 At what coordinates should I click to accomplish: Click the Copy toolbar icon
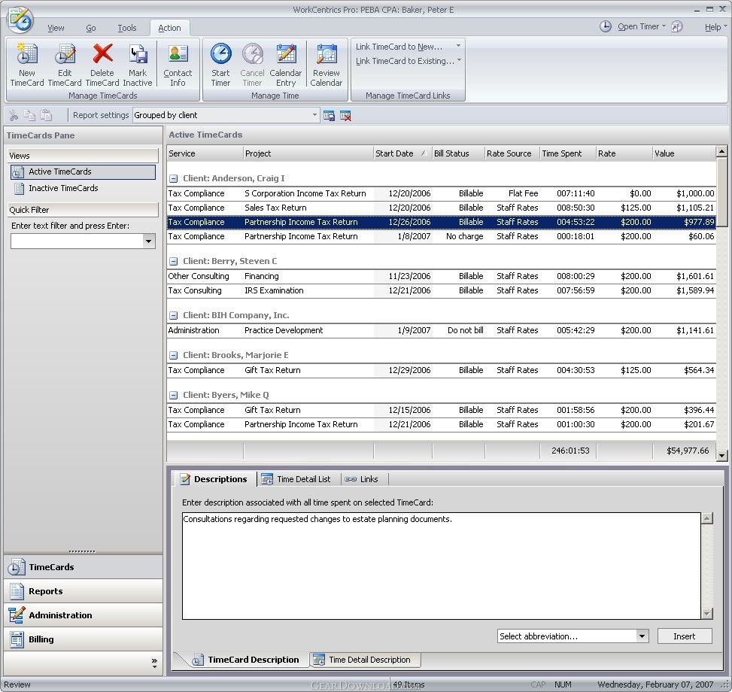click(29, 115)
